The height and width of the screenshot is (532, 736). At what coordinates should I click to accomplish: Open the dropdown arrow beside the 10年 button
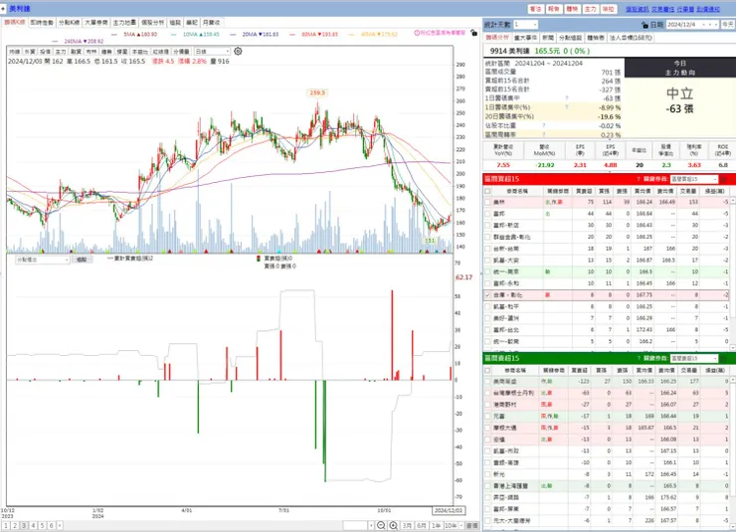(461, 525)
